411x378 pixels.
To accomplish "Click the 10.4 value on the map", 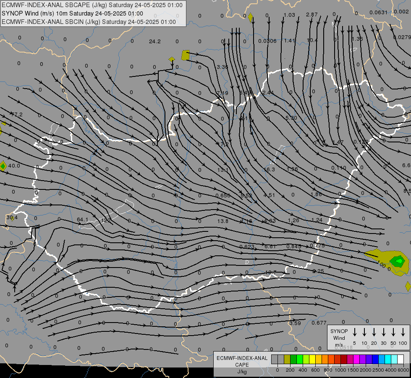I will [312, 40].
